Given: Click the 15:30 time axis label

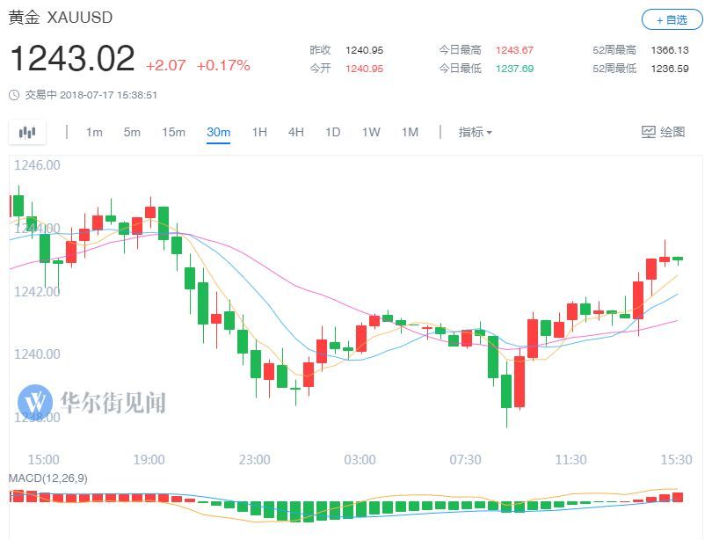Looking at the screenshot, I should click(676, 460).
